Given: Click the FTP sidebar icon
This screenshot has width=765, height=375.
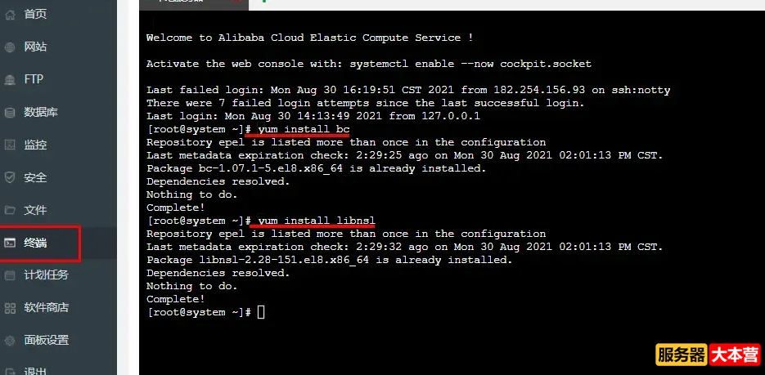Looking at the screenshot, I should [x=10, y=80].
